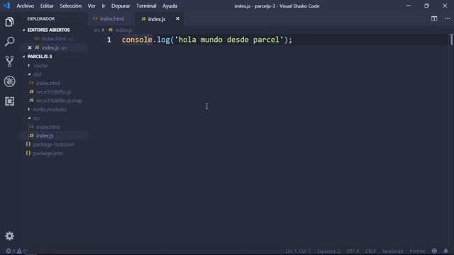The width and height of the screenshot is (454, 255).
Task: Click the editor vertical scrollbar thumb
Action: 451,40
